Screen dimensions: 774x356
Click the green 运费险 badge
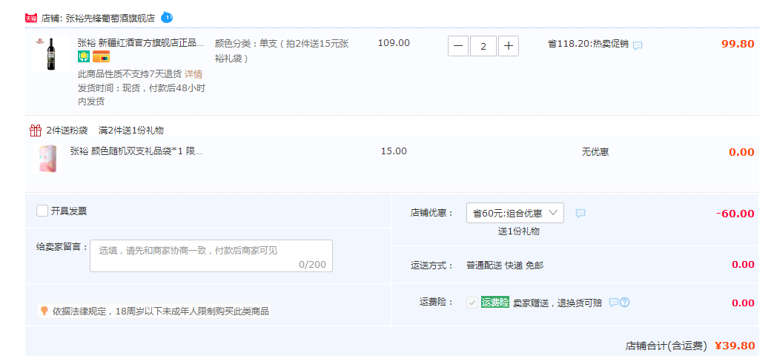pyautogui.click(x=495, y=303)
